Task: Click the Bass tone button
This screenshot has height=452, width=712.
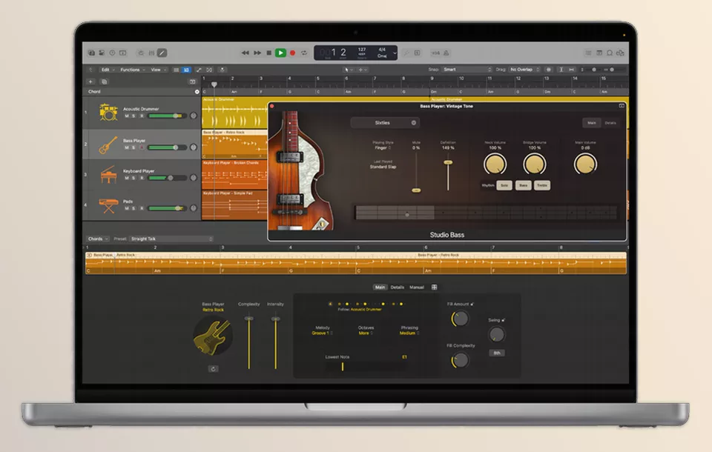Action: (x=523, y=185)
